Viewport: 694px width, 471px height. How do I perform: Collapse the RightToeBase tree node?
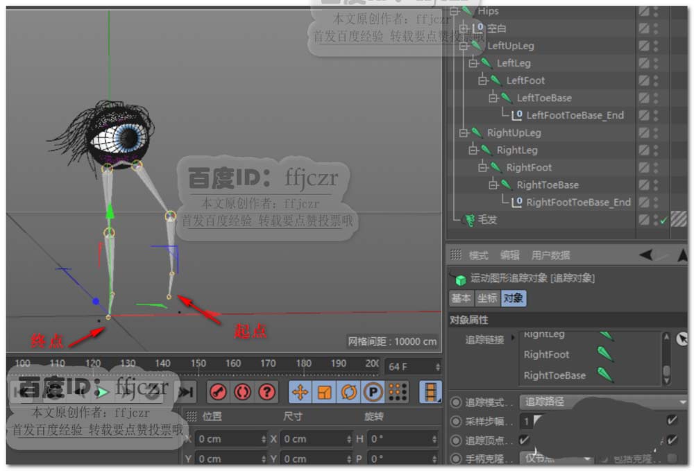coord(493,185)
